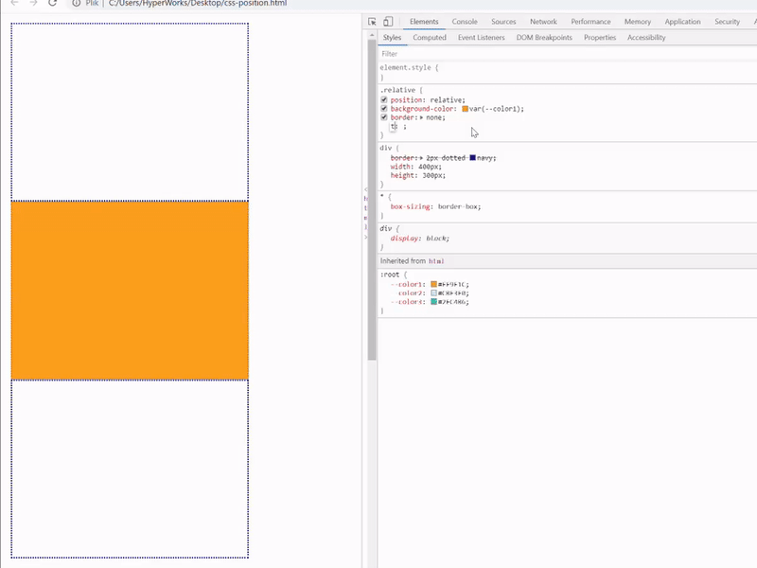Open the Security tab
The width and height of the screenshot is (757, 568).
[727, 22]
